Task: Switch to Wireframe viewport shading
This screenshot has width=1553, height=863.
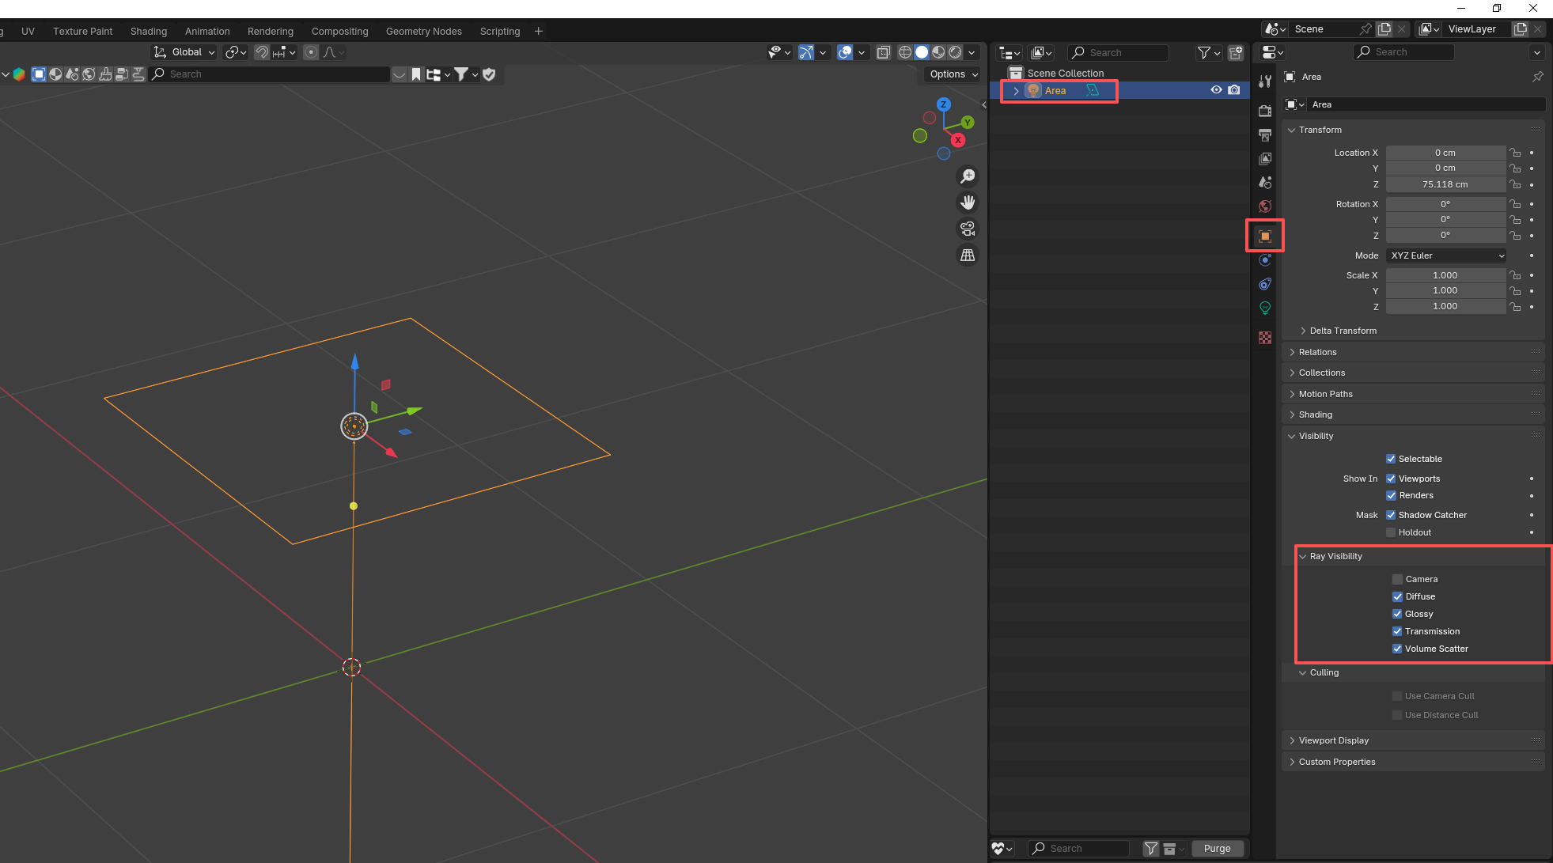Action: pyautogui.click(x=905, y=52)
